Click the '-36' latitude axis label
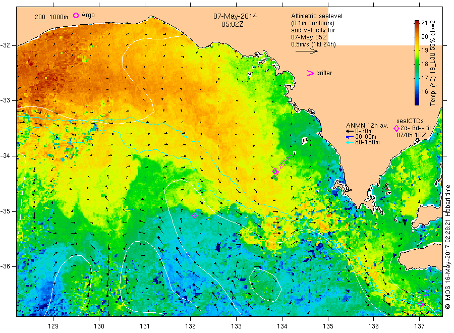 point(6,266)
